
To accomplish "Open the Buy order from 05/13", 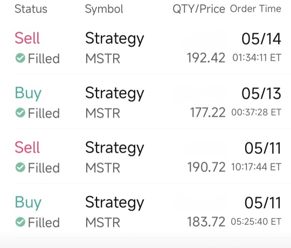I will coord(148,102).
